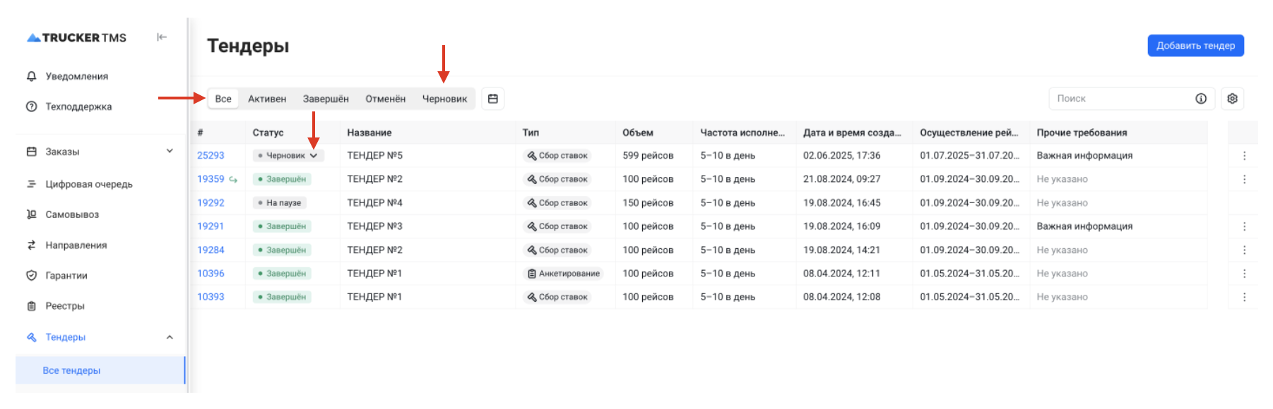Image resolution: width=1273 pixels, height=409 pixels.
Task: Click the Добавить тендер button
Action: coord(1195,46)
